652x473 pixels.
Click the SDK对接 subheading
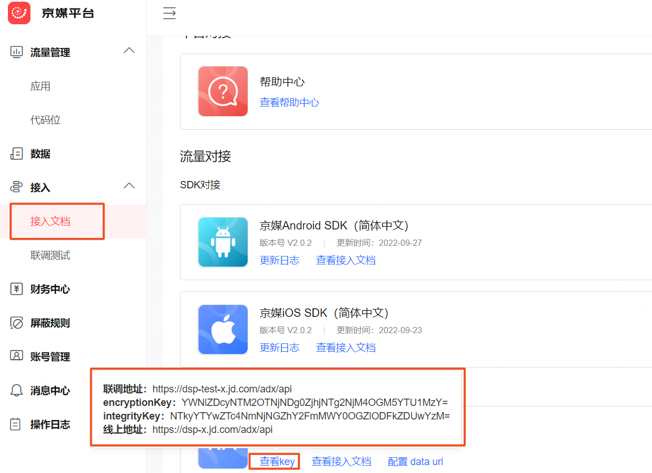click(x=200, y=184)
